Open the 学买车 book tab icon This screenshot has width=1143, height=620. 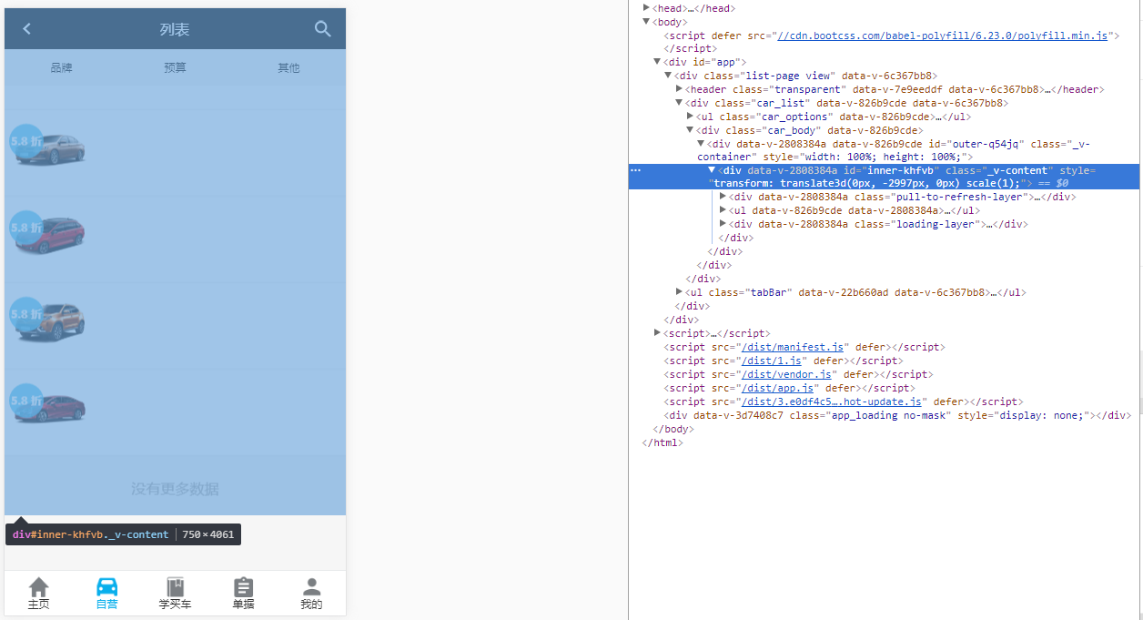click(175, 587)
